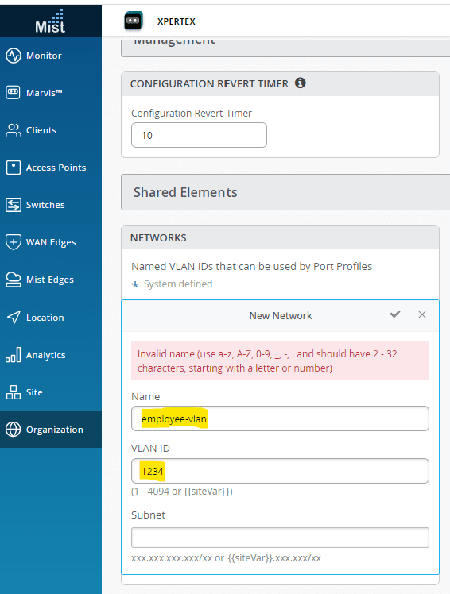Click the XPERTEX organization avatar
This screenshot has width=450, height=594.
coord(134,21)
